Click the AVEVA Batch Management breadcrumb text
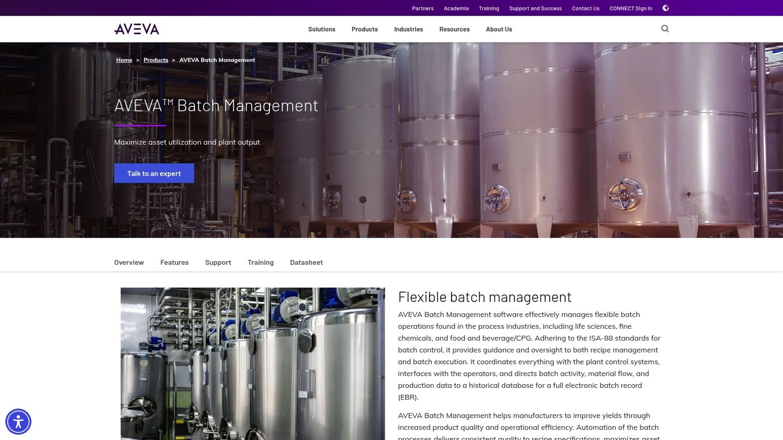 click(x=217, y=60)
